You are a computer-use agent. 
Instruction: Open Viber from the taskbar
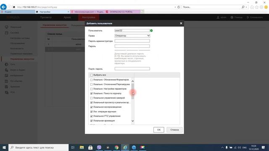pyautogui.click(x=99, y=147)
